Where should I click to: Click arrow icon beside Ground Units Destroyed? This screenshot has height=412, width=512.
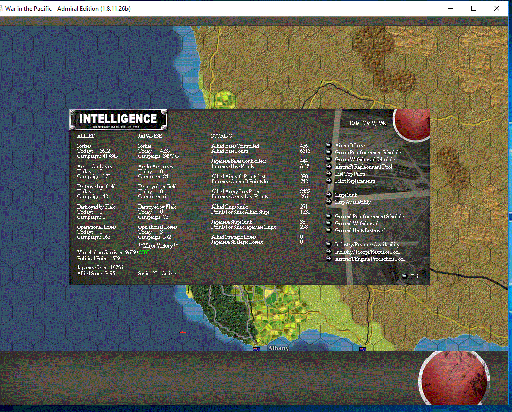point(329,230)
